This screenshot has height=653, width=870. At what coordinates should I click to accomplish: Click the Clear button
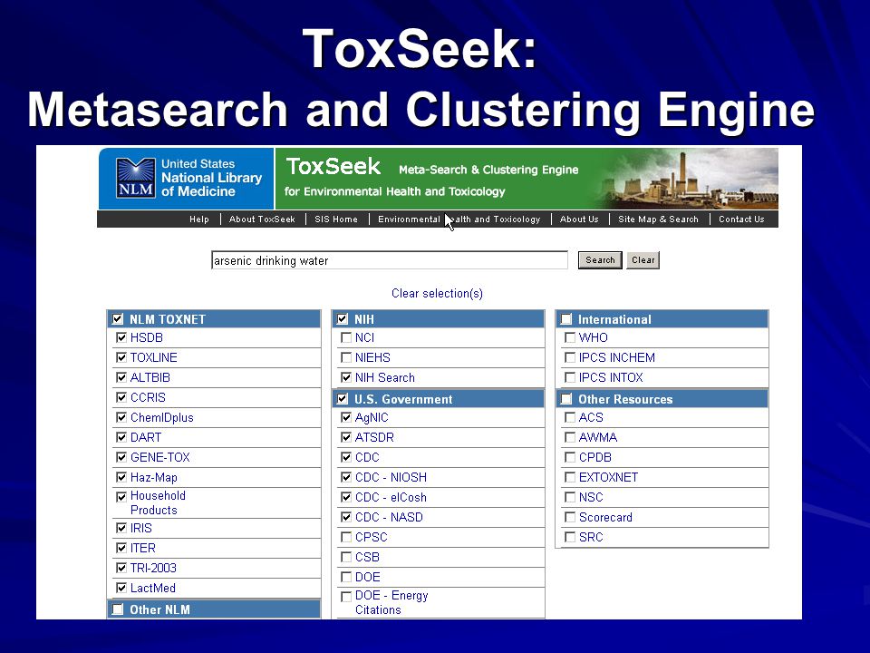(x=643, y=260)
